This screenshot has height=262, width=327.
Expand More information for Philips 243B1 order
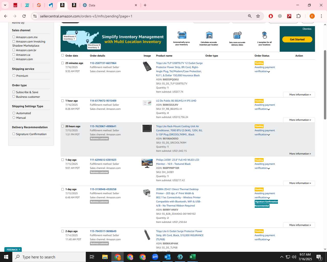(299, 183)
